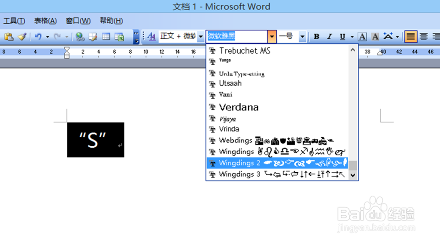Toggle the character border A icon

tap(362, 37)
